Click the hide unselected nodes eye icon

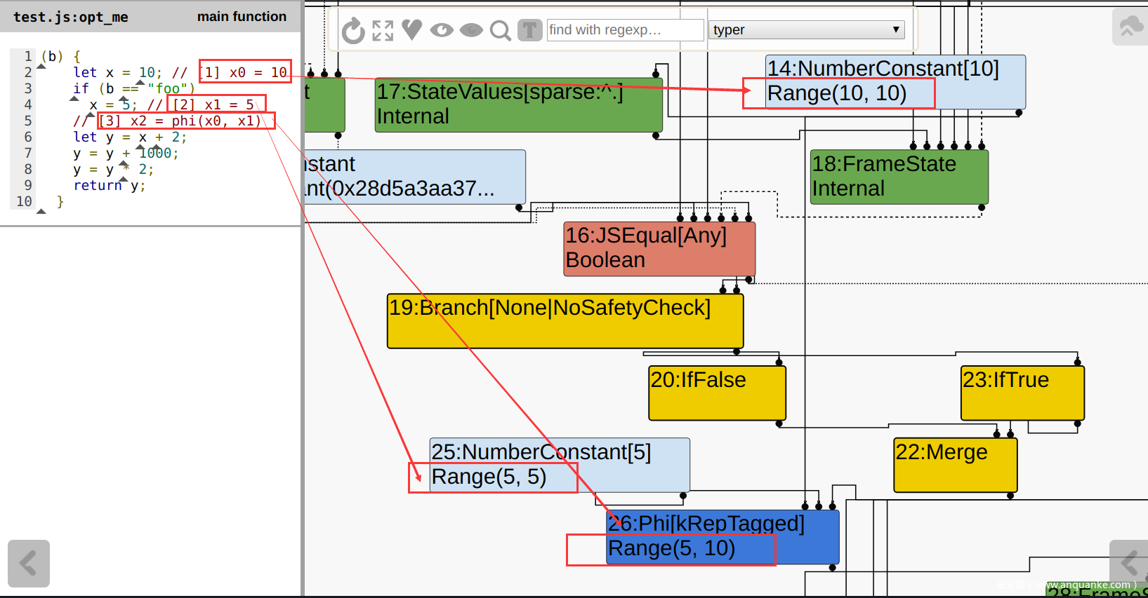[442, 30]
